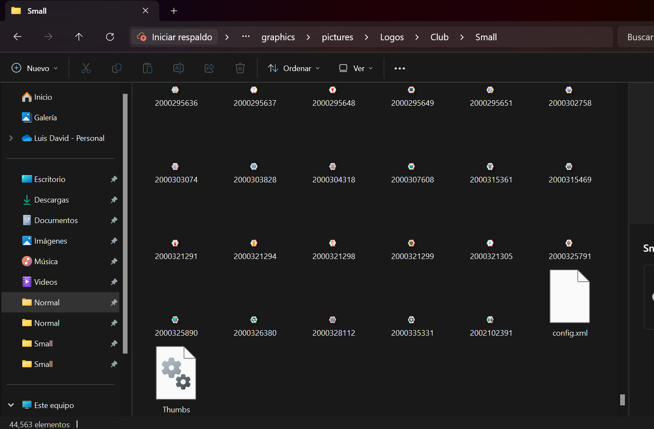Screen dimensions: 654x429
Task: Click the Buscar search field
Action: coord(636,37)
